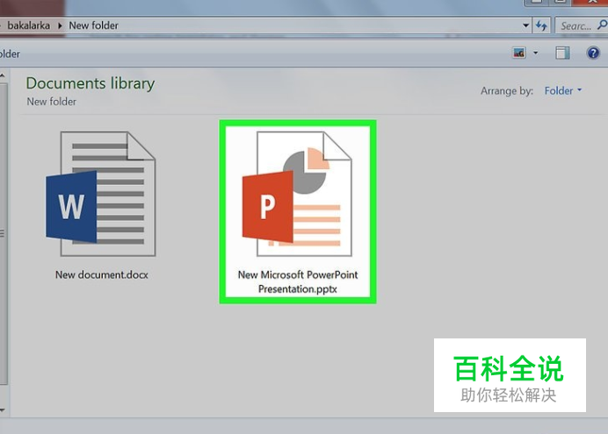Open Help with the question mark icon
Screen dimensions: 608x434
pos(593,53)
